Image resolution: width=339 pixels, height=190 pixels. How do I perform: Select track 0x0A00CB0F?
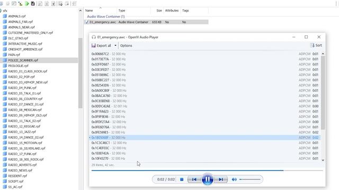point(205,90)
